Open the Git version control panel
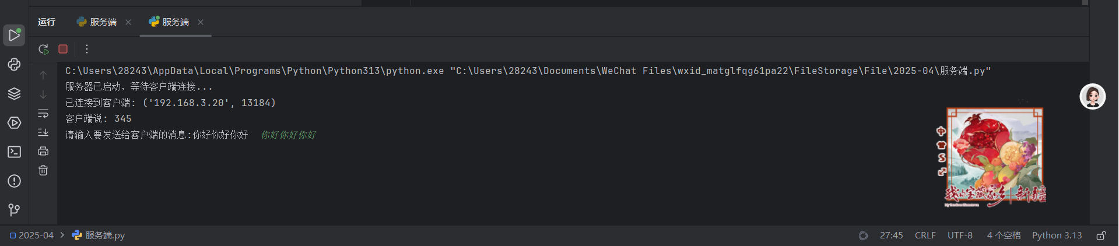The width and height of the screenshot is (1119, 246). click(x=14, y=210)
